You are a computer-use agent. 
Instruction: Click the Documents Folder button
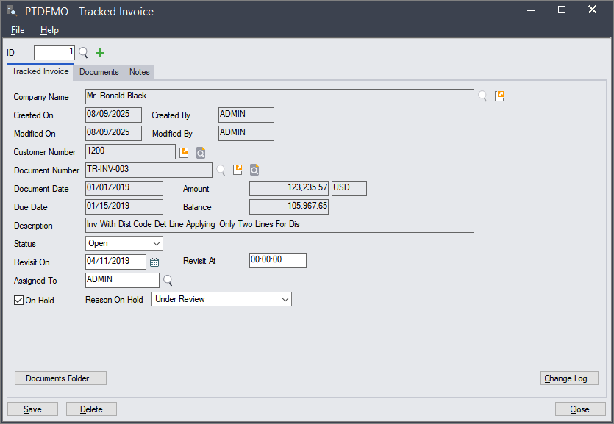(60, 378)
